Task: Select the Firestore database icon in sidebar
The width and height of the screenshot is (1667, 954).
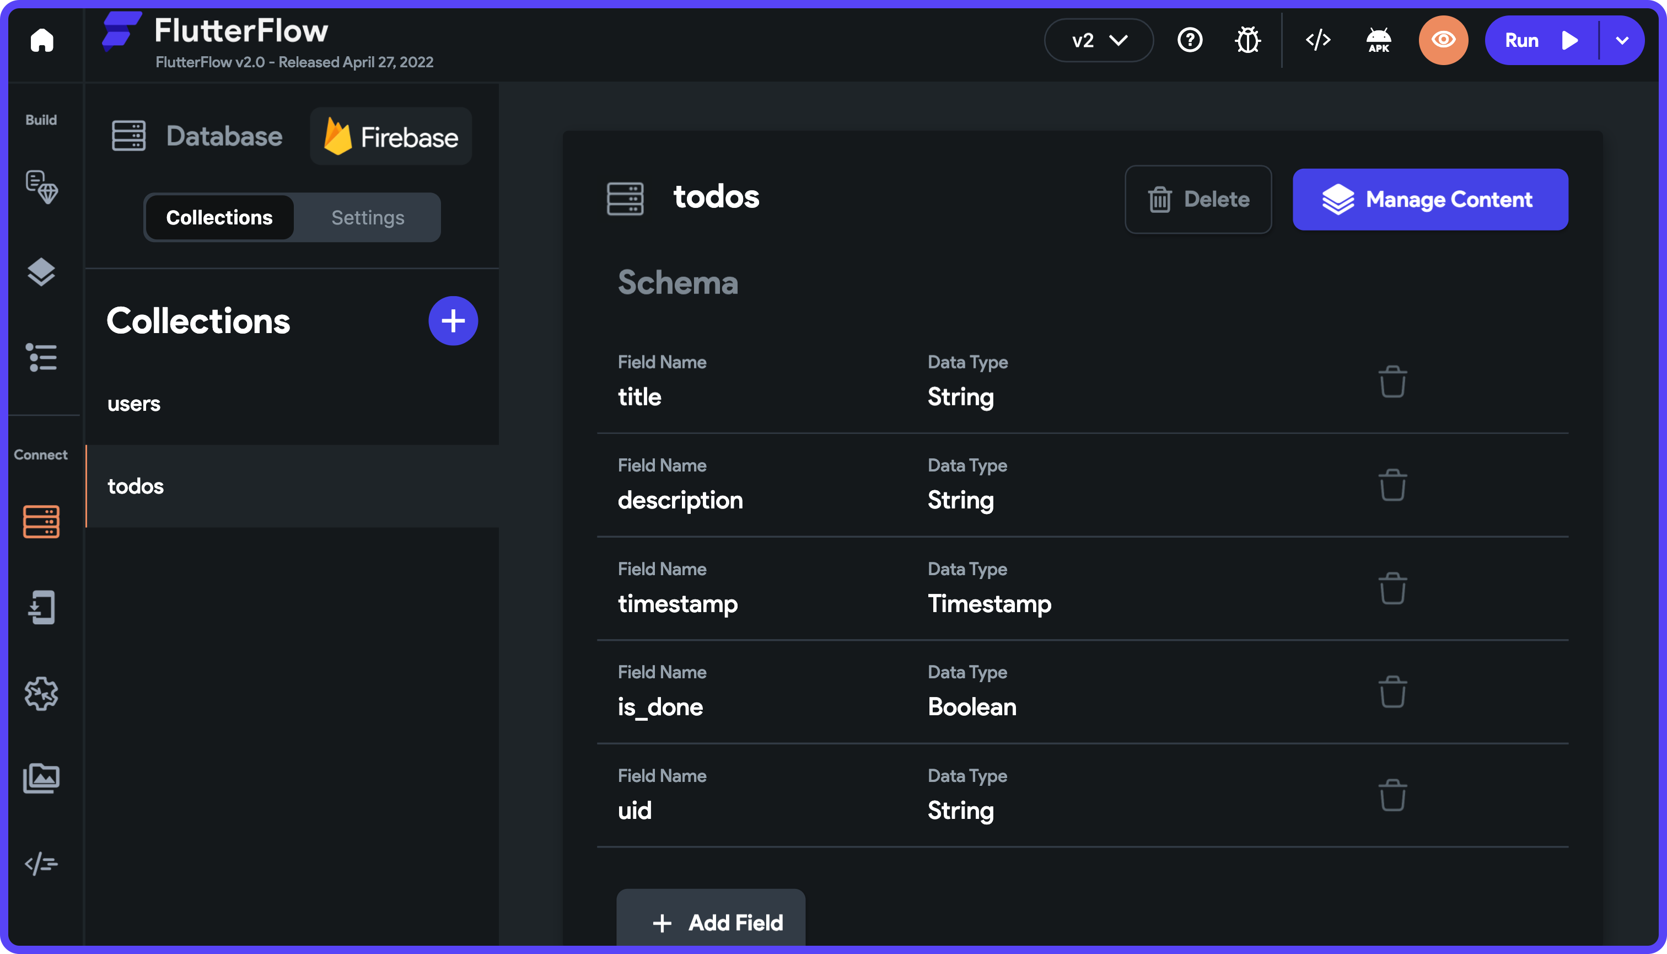Action: pyautogui.click(x=41, y=522)
